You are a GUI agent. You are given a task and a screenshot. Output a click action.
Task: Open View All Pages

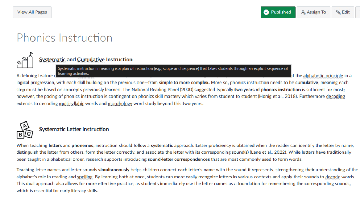click(32, 12)
